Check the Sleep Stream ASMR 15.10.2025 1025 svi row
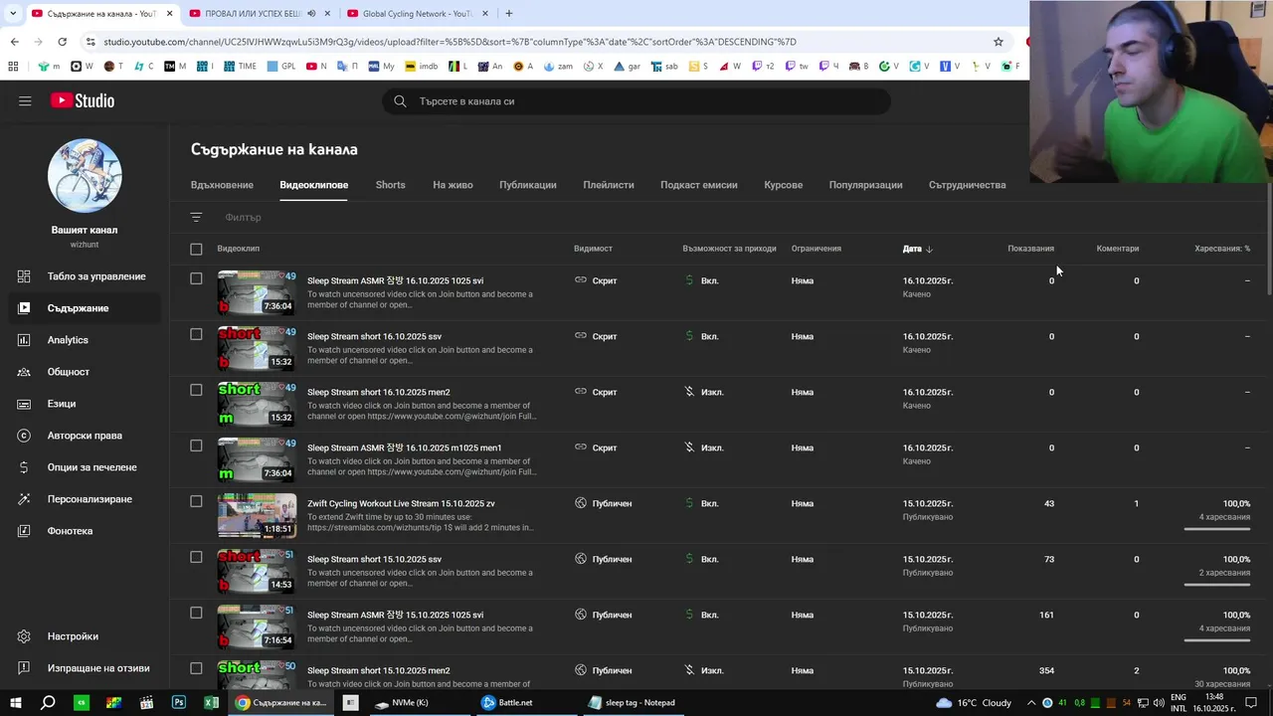Screen dimensions: 1273x716 coord(196,613)
